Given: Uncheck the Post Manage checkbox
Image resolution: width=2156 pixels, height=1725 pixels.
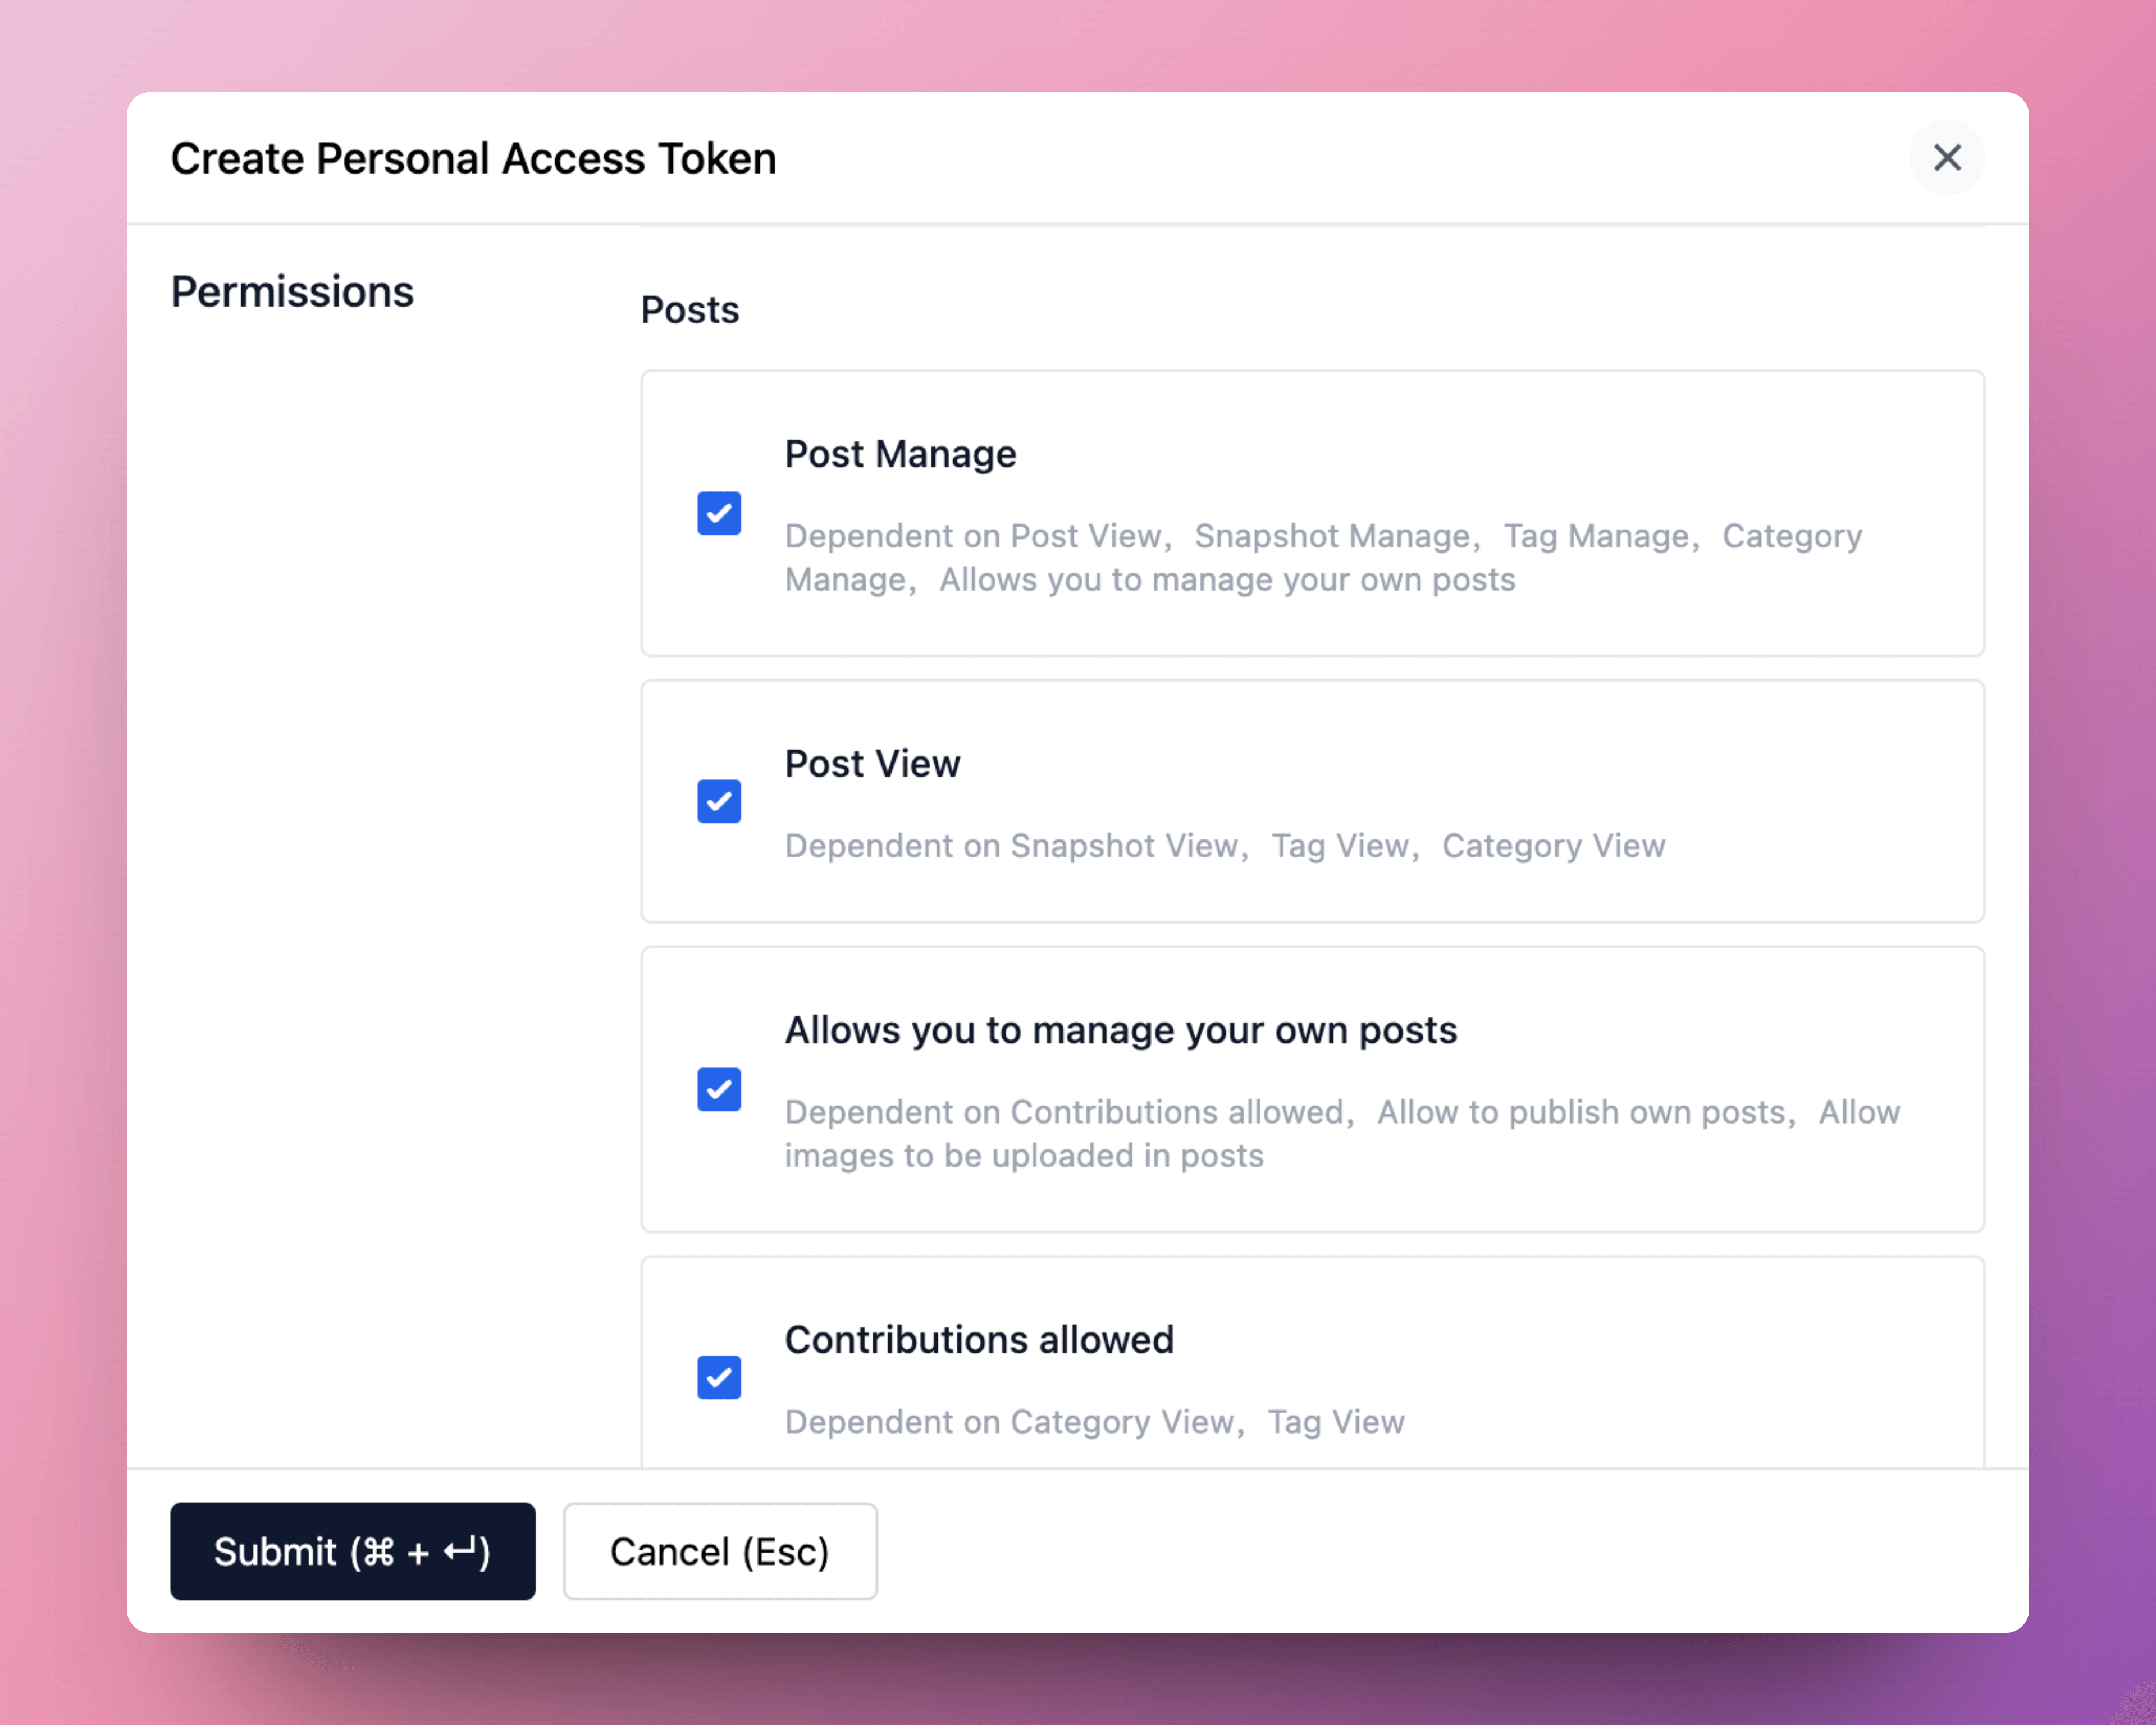Looking at the screenshot, I should 718,513.
